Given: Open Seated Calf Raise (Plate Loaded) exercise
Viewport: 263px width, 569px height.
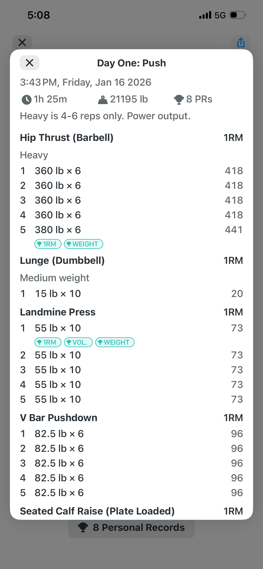Looking at the screenshot, I should (x=97, y=511).
